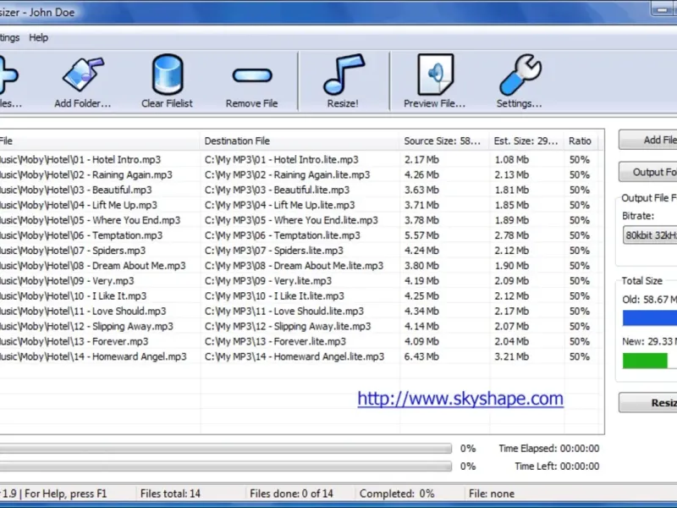Click the Ratio column header
The image size is (677, 508).
pos(581,141)
